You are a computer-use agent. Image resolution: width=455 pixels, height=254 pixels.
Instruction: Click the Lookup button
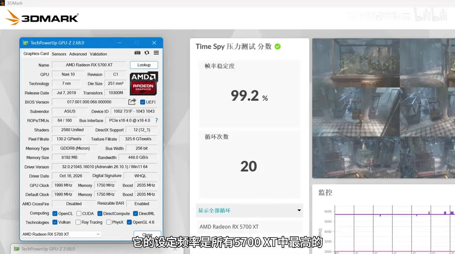(x=144, y=65)
